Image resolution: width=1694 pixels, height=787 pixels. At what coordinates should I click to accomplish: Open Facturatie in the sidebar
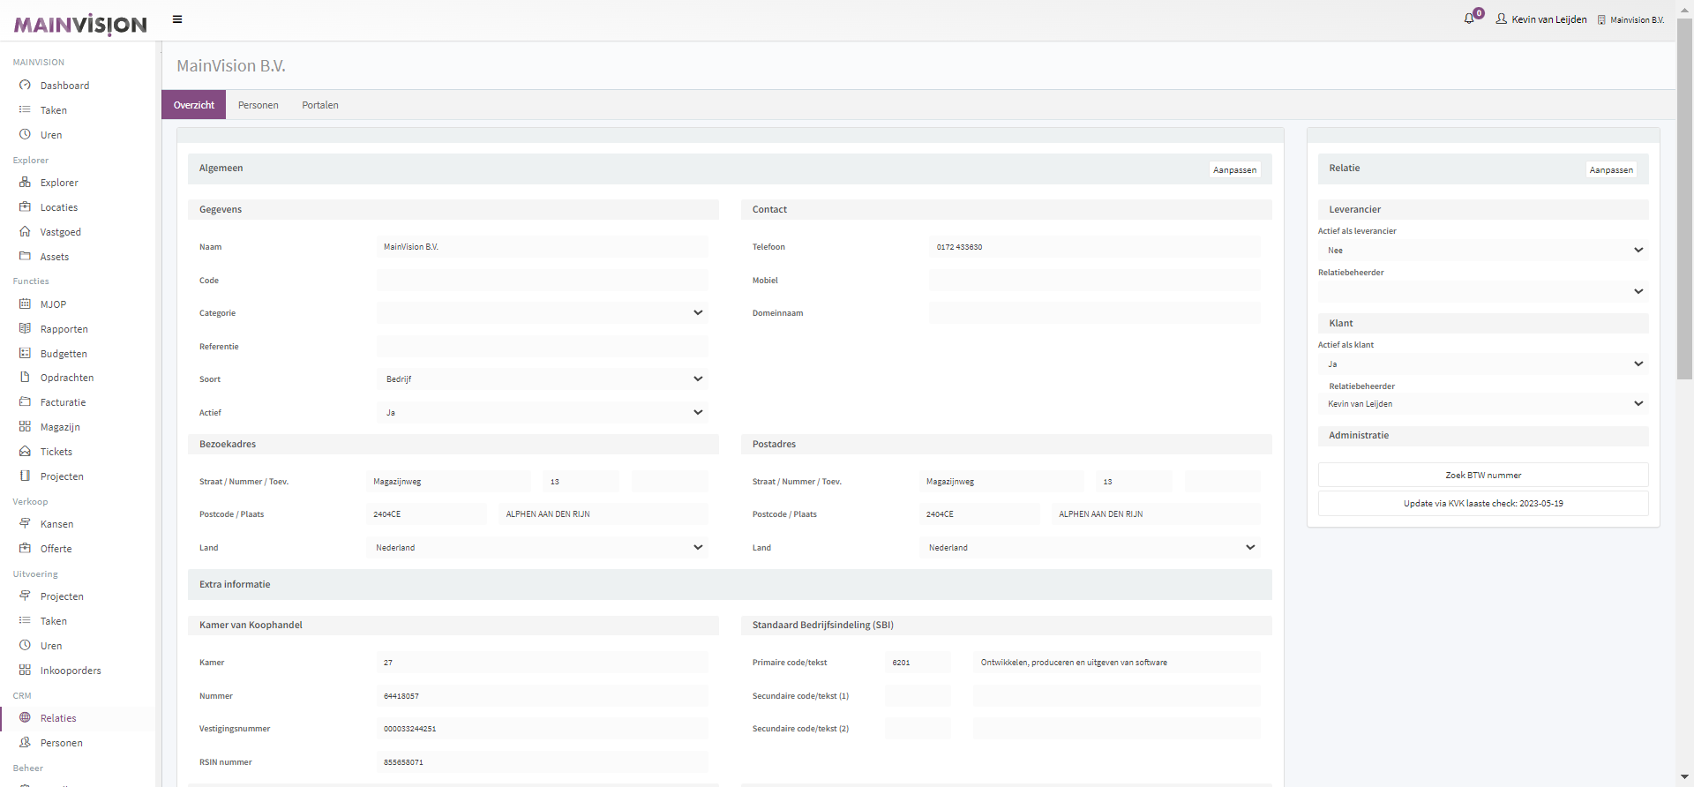pos(63,402)
